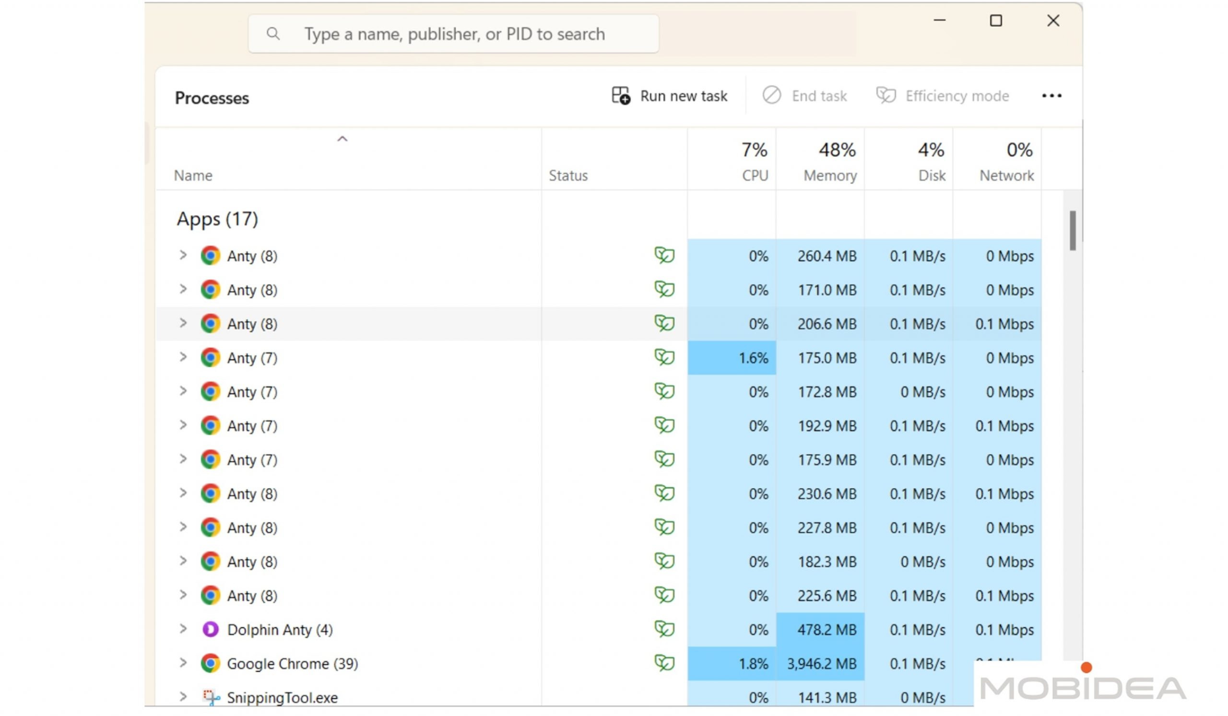This screenshot has width=1228, height=716.
Task: Sort by the CPU column header
Action: click(x=732, y=159)
